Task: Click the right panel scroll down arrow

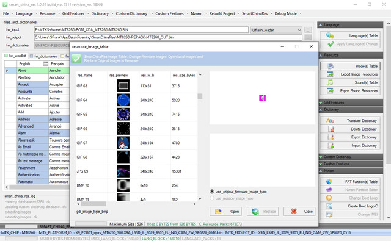Action: [x=389, y=217]
